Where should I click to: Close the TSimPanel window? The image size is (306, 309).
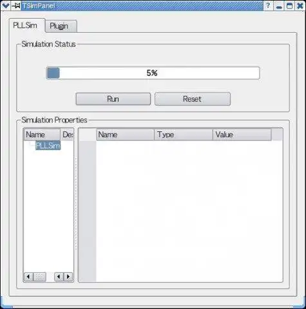click(x=300, y=6)
